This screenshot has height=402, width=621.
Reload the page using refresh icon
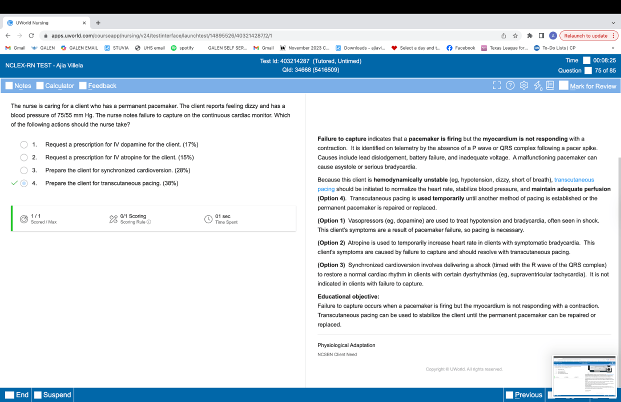click(31, 36)
